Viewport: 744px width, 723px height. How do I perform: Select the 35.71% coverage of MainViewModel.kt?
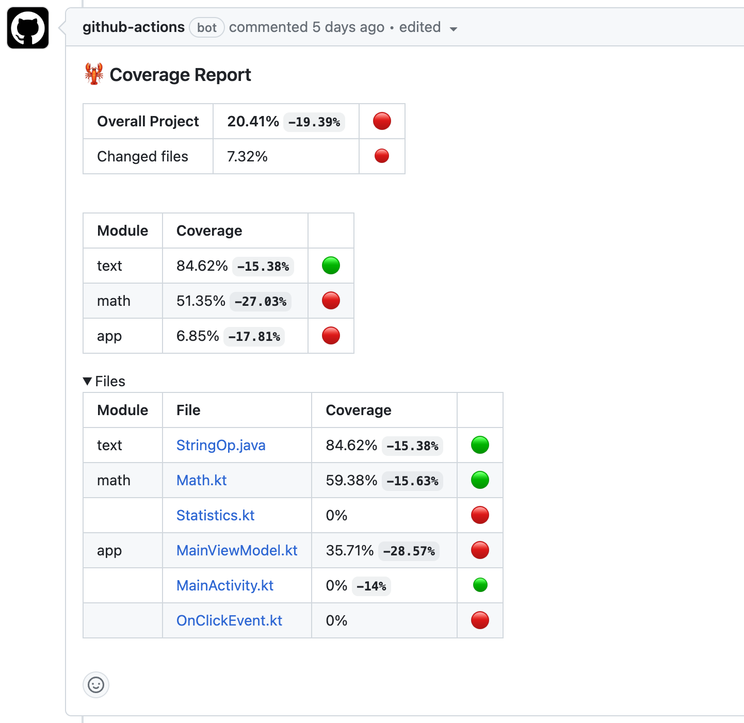click(350, 550)
